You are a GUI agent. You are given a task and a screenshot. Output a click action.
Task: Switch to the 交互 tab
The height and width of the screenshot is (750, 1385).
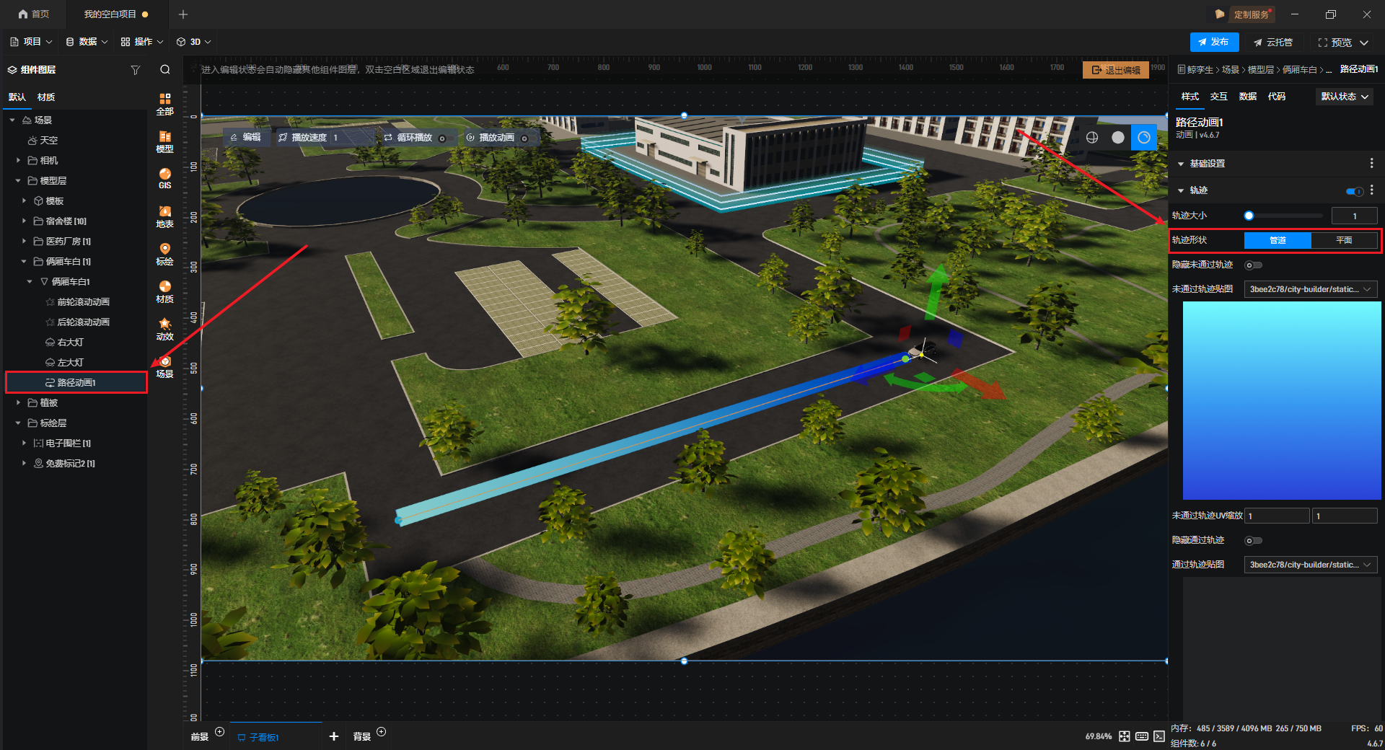(1218, 97)
